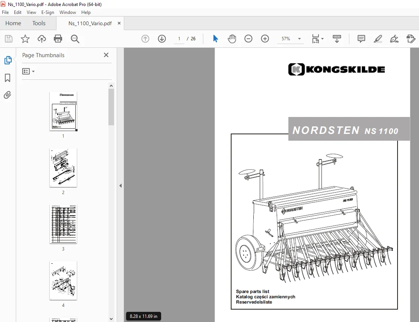419x322 pixels.
Task: Open the Attachments paperclip icon
Action: [x=8, y=95]
